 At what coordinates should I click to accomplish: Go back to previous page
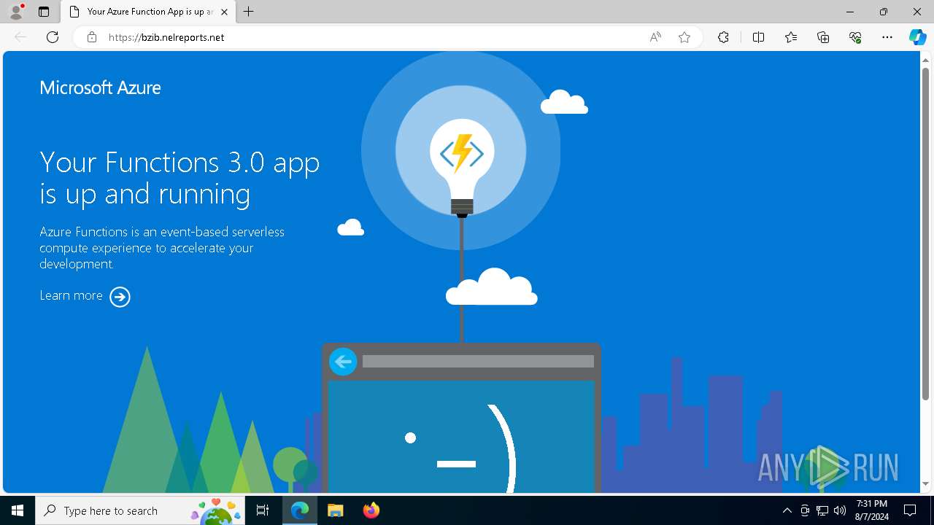point(20,37)
